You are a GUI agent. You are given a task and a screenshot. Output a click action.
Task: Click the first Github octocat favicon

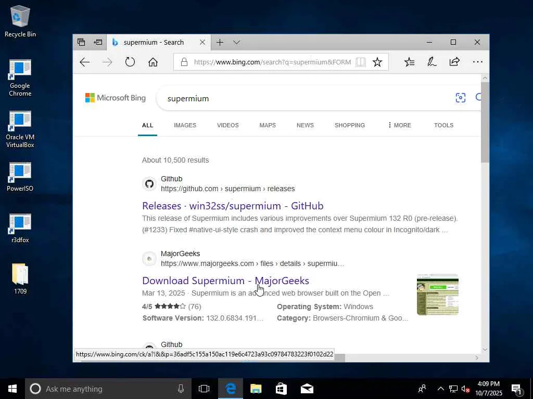[x=149, y=184]
